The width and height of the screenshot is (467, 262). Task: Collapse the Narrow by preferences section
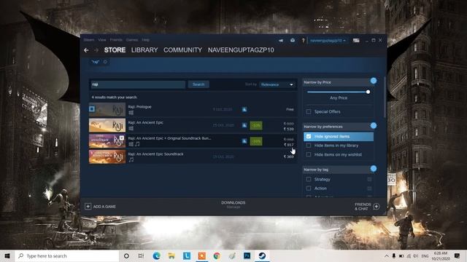click(x=374, y=125)
